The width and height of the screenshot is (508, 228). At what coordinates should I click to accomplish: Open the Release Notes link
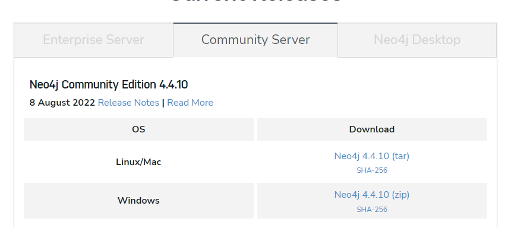[128, 103]
